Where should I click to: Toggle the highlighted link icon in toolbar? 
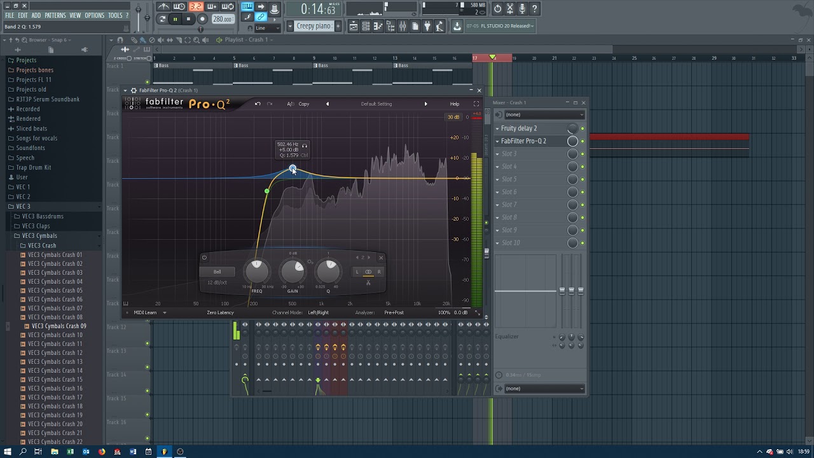pyautogui.click(x=261, y=17)
